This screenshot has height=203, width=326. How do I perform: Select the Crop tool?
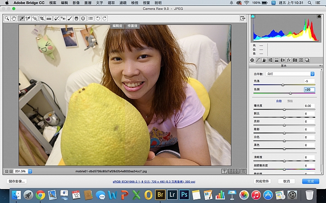(42, 18)
